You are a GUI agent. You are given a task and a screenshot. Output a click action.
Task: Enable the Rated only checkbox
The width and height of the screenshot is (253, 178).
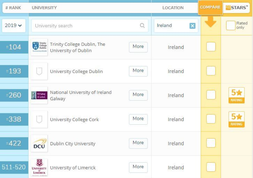pyautogui.click(x=231, y=25)
